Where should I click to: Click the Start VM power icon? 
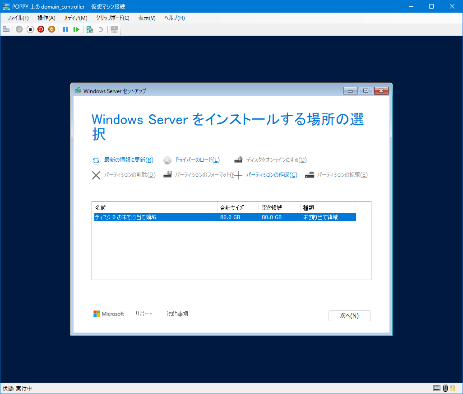point(19,29)
